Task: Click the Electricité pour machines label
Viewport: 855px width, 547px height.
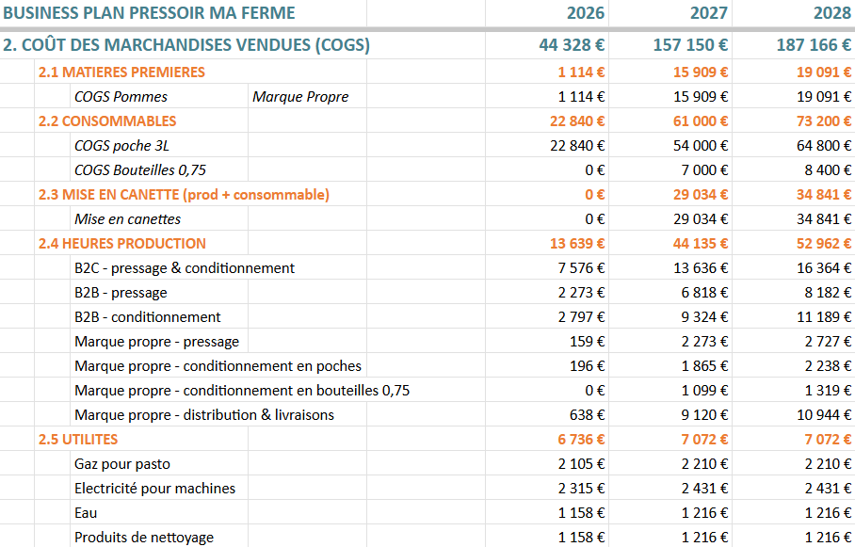Action: 154,488
